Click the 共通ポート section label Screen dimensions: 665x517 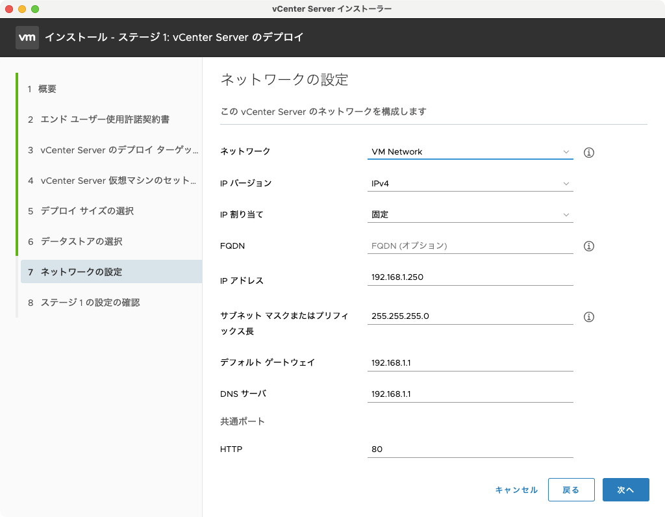tap(242, 422)
